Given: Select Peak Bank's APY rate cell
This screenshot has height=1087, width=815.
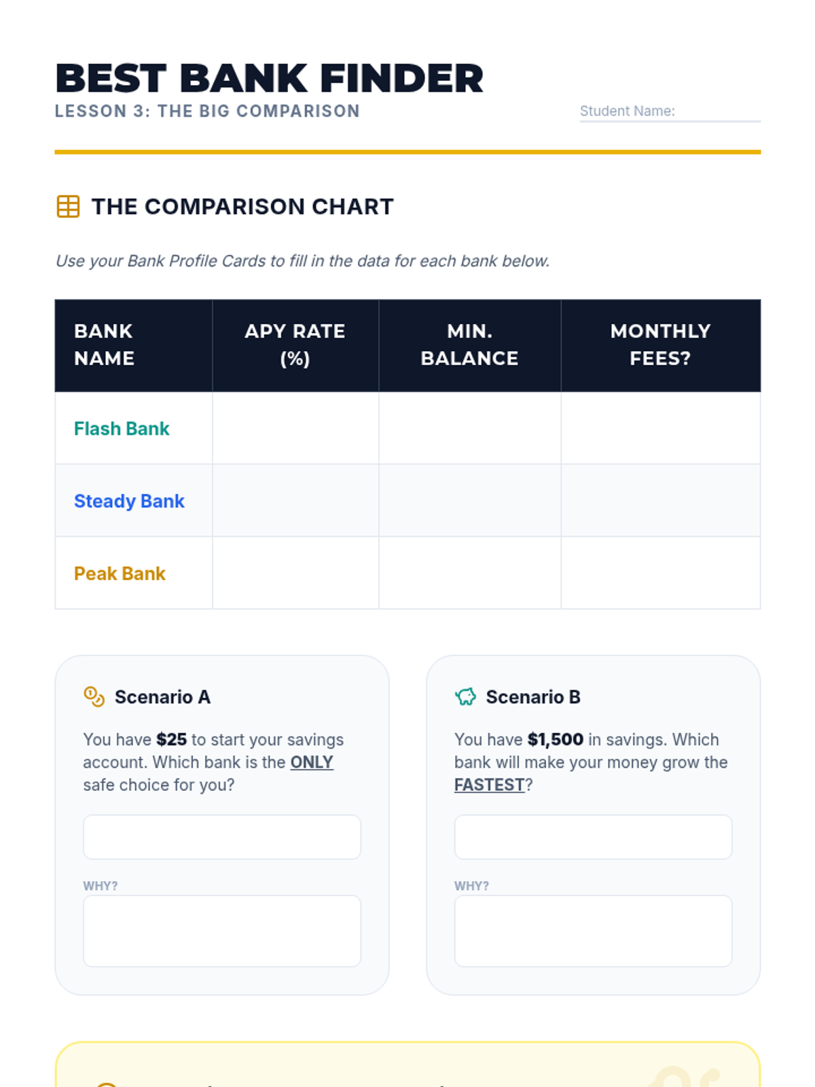Looking at the screenshot, I should click(x=295, y=573).
